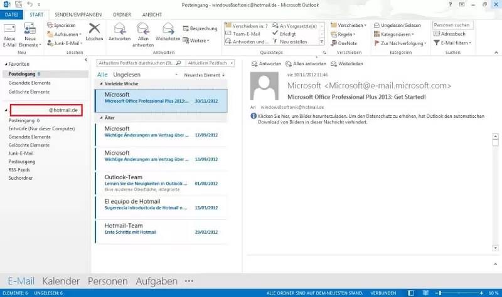Switch to the SENDEN/EMPFANGEN tab
Screen dimensions: 502x297
click(78, 14)
